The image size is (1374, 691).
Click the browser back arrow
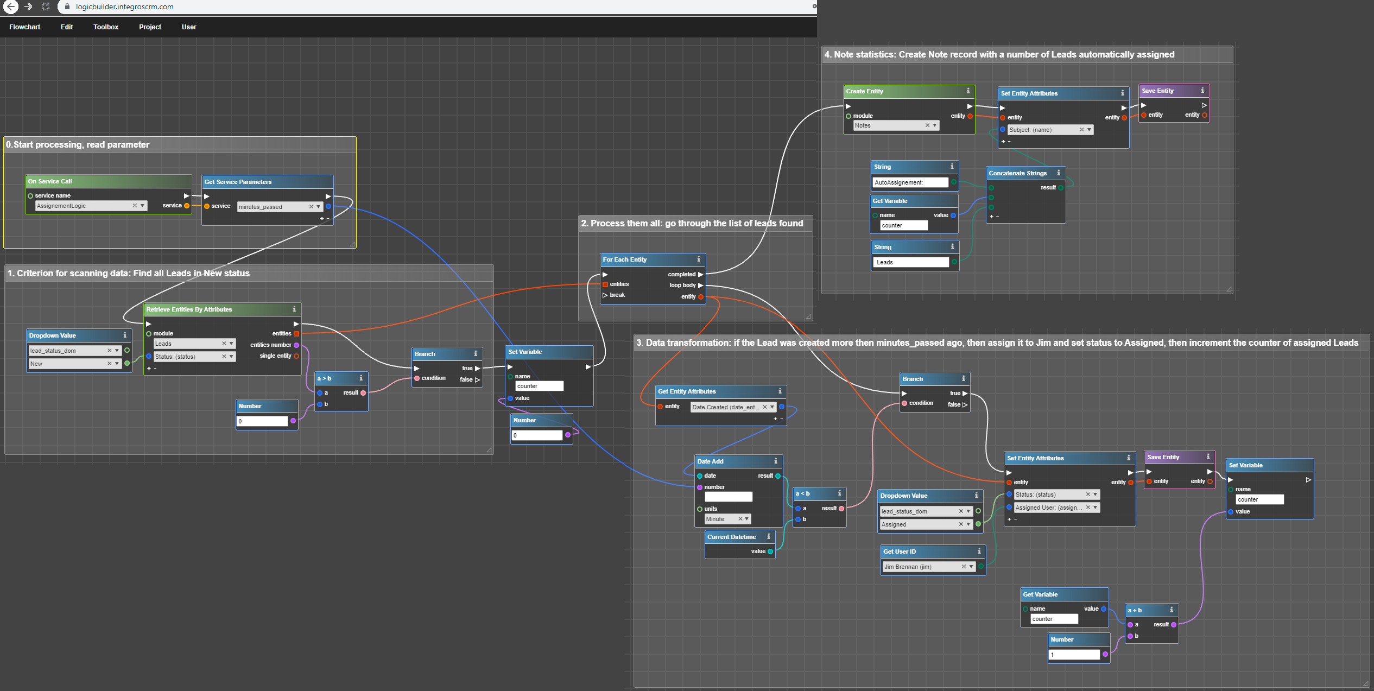11,7
